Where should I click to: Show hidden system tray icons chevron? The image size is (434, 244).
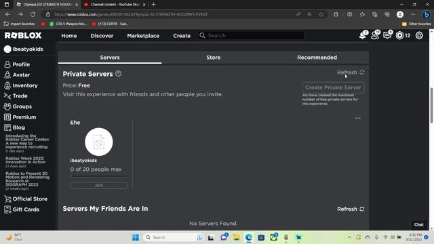(349, 237)
